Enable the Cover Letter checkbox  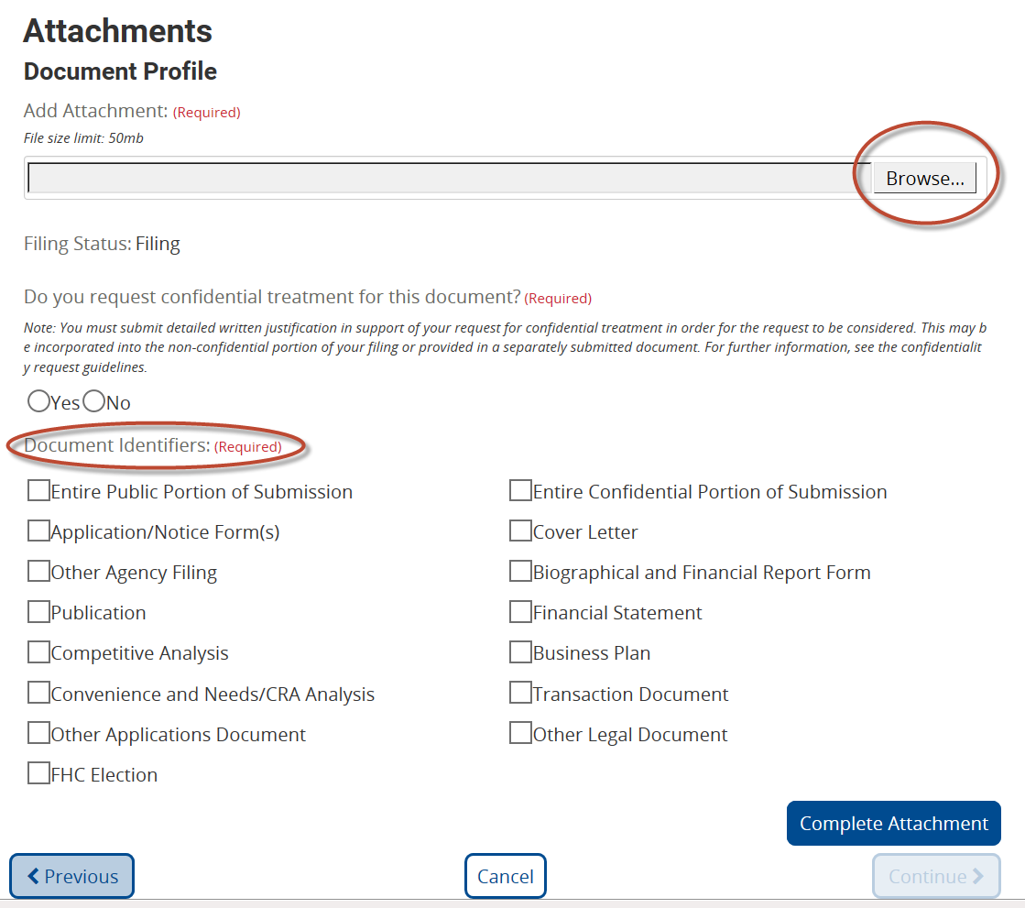(520, 531)
